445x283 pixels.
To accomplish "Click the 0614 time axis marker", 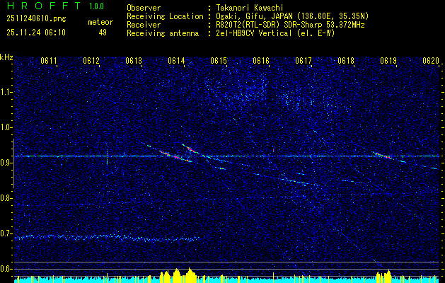I will [x=176, y=61].
